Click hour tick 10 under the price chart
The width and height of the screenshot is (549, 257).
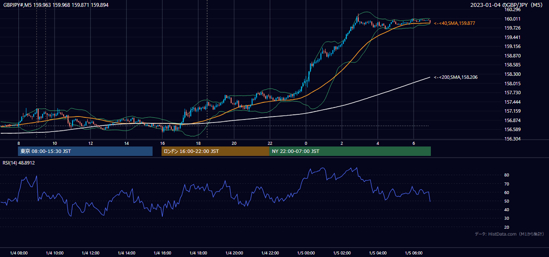[x=55, y=143]
